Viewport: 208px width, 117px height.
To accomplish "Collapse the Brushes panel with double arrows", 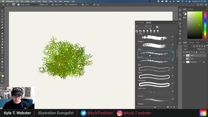I will tap(174, 22).
